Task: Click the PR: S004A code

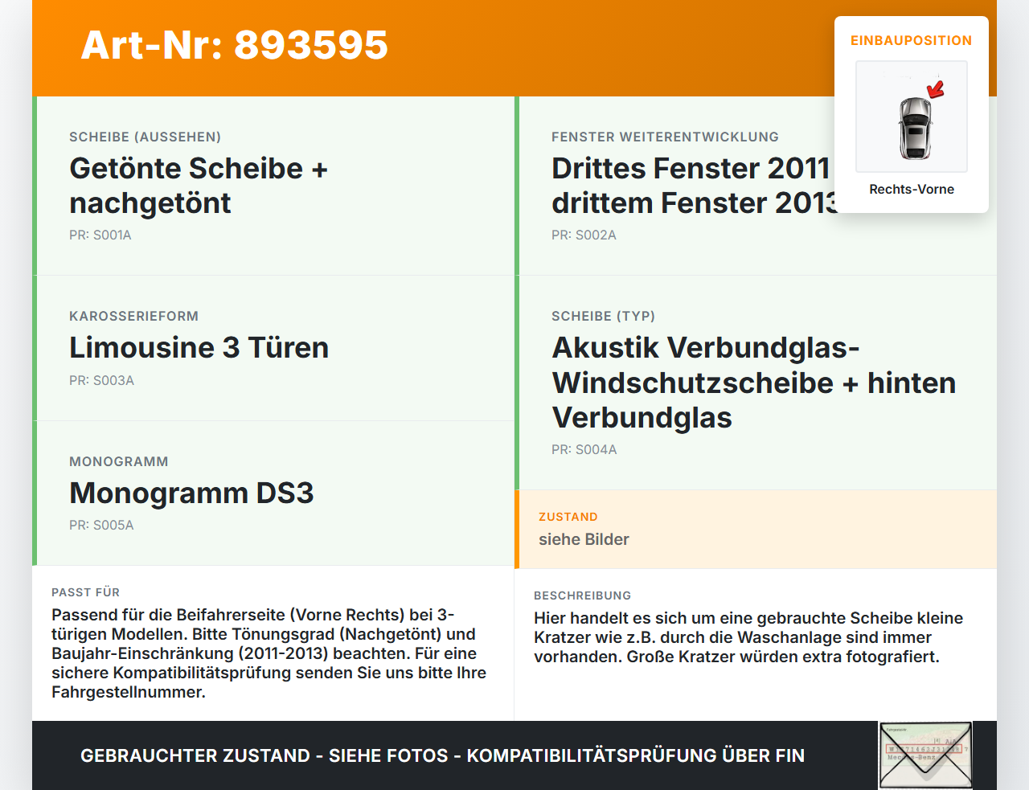Action: [584, 449]
